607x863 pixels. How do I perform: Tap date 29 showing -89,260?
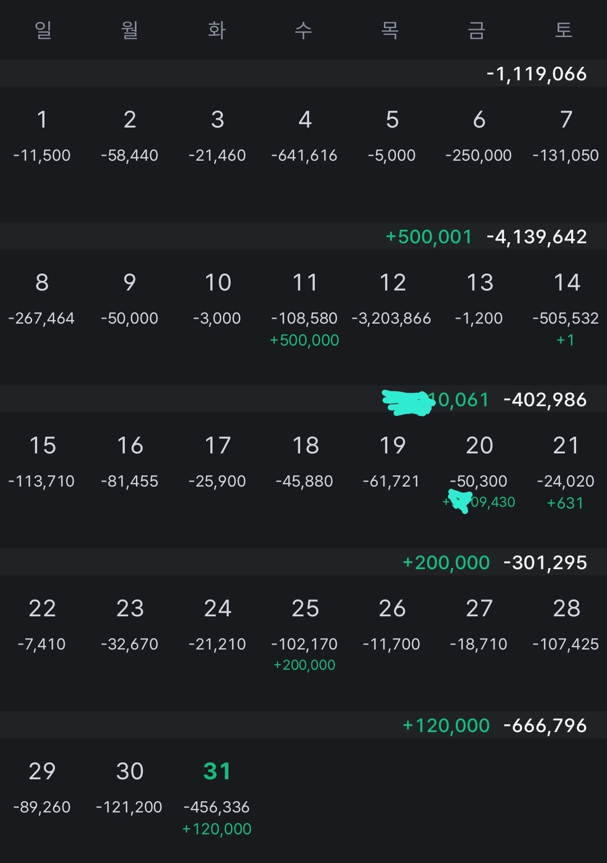pyautogui.click(x=42, y=771)
